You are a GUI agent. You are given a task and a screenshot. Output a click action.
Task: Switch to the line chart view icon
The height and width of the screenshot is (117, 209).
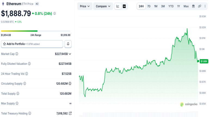point(118,6)
